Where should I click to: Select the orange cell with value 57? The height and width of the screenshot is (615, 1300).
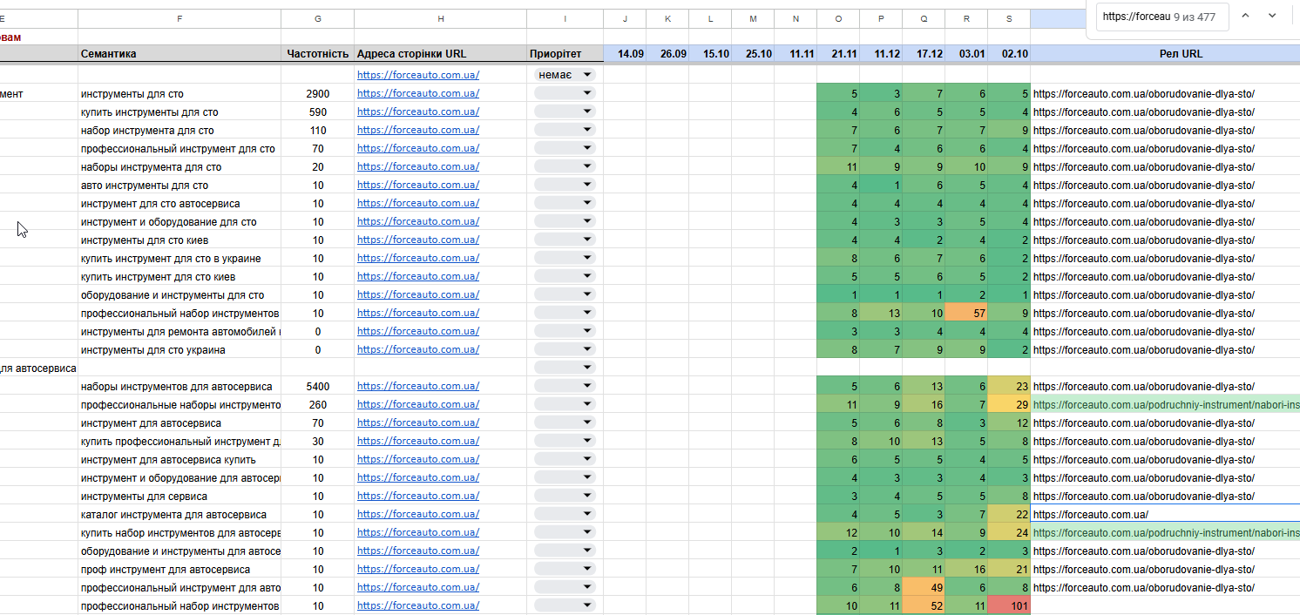coord(966,313)
